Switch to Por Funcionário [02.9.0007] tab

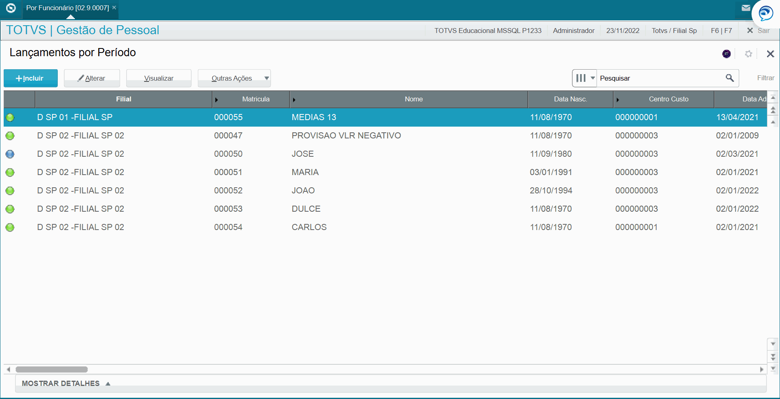68,8
